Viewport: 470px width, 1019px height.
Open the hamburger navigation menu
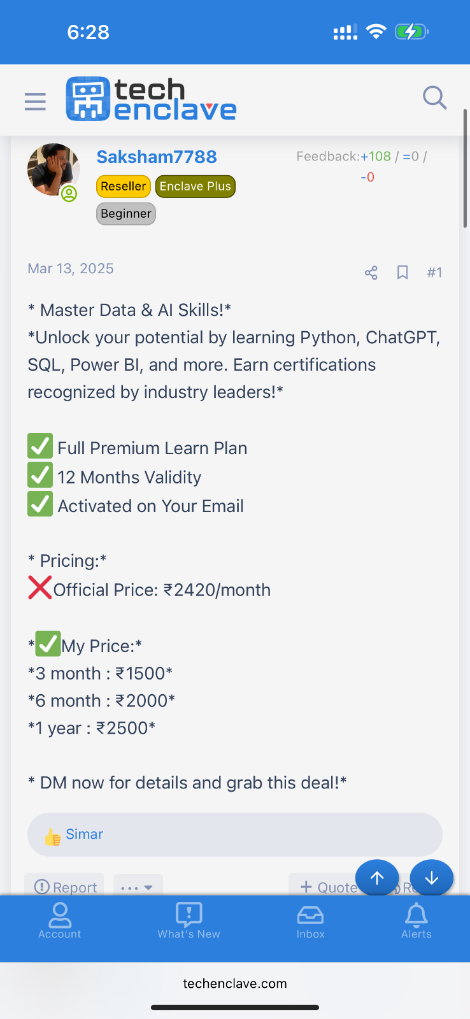(x=35, y=101)
